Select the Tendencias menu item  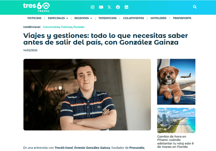[107, 18]
